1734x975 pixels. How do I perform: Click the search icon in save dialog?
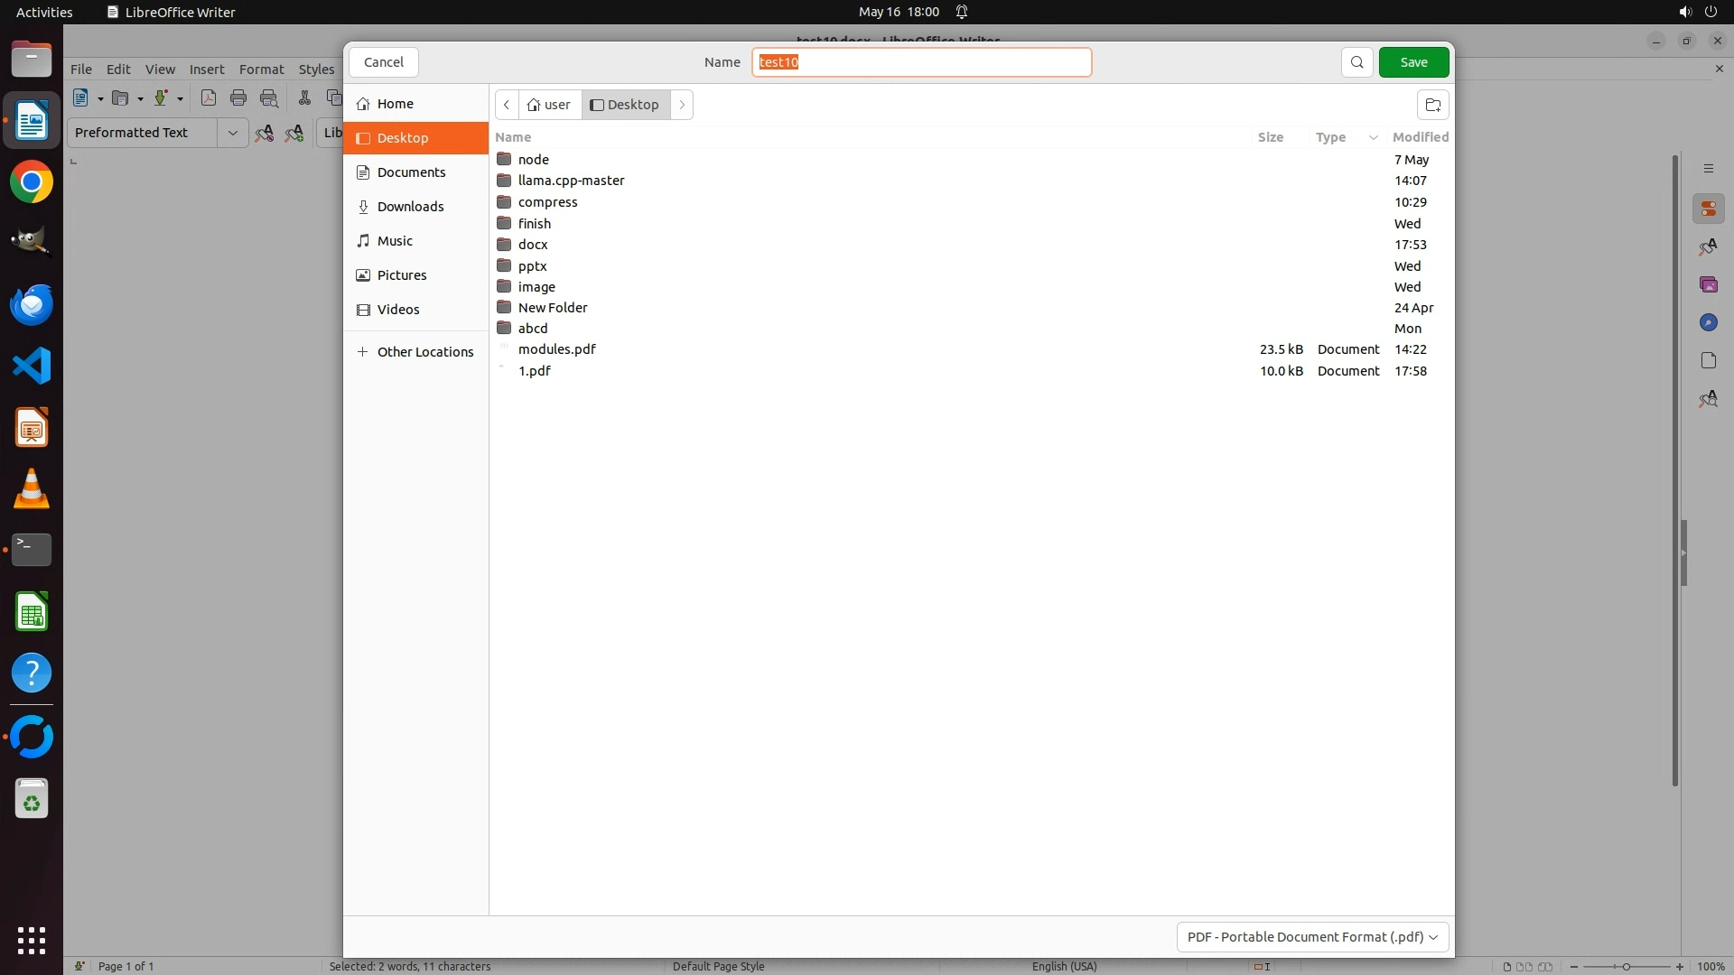1356,62
